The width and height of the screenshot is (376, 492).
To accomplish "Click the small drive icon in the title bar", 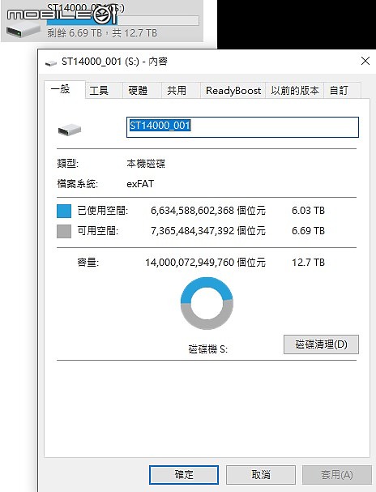I will click(x=51, y=63).
